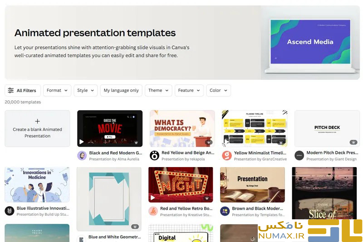Viewport: 363px width, 242px height.
Task: Click rekapola creator avatar icon
Action: [154, 156]
